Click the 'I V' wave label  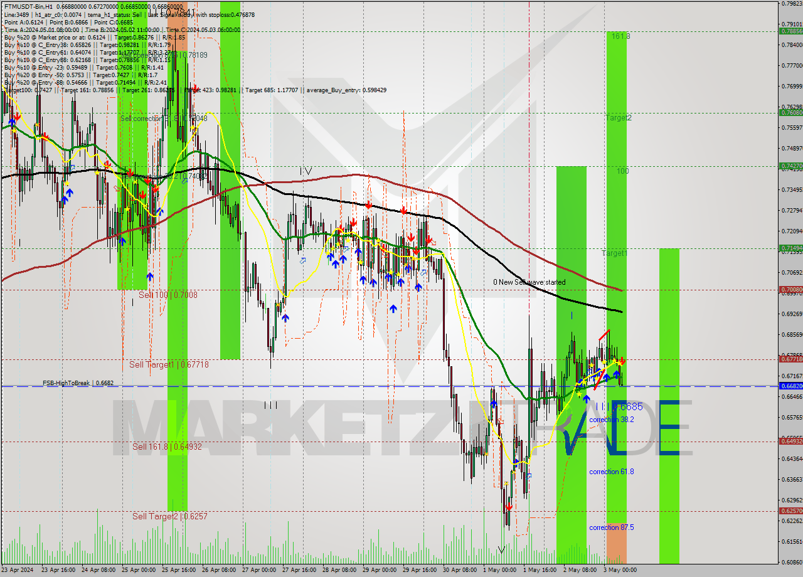click(x=306, y=171)
